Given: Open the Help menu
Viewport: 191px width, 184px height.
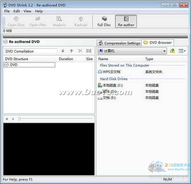Looking at the screenshot, I should pos(39,11).
